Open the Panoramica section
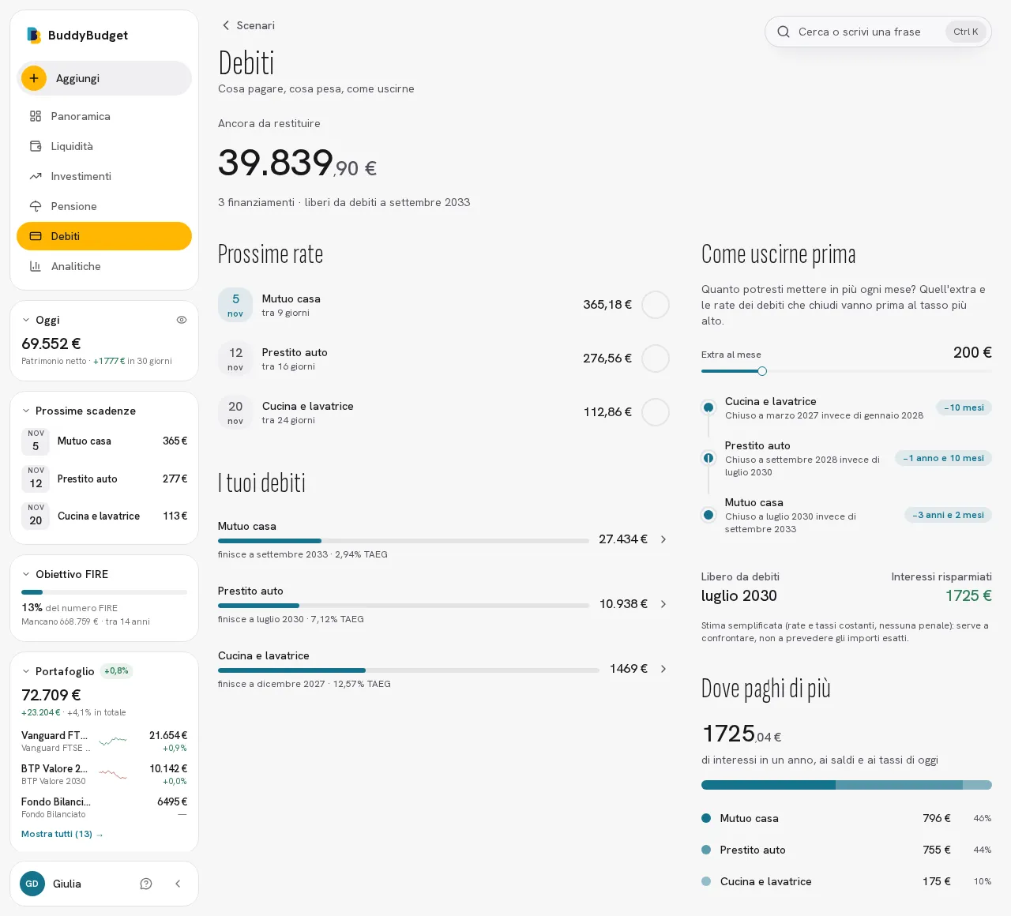This screenshot has height=916, width=1011. (104, 116)
